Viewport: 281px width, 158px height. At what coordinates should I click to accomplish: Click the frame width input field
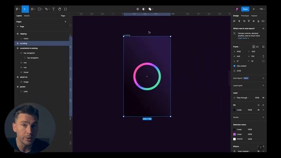click(x=240, y=56)
